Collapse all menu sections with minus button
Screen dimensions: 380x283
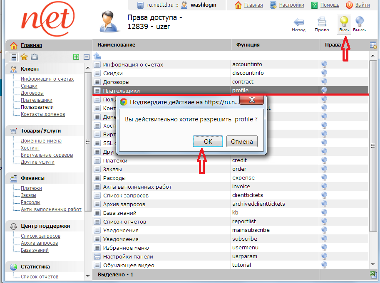pos(87,57)
